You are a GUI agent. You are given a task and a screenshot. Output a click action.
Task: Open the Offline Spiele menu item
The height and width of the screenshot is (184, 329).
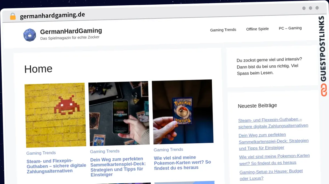(257, 29)
